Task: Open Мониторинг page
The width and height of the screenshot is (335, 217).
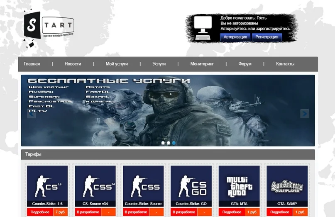Action: click(x=202, y=64)
